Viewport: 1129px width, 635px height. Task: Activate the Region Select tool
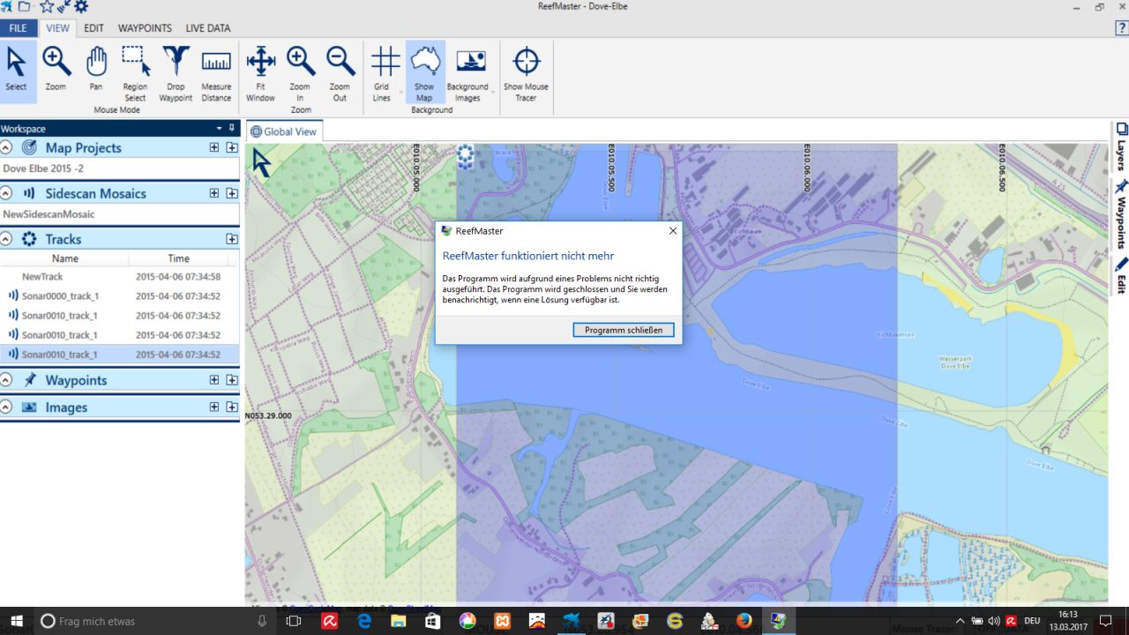point(135,69)
